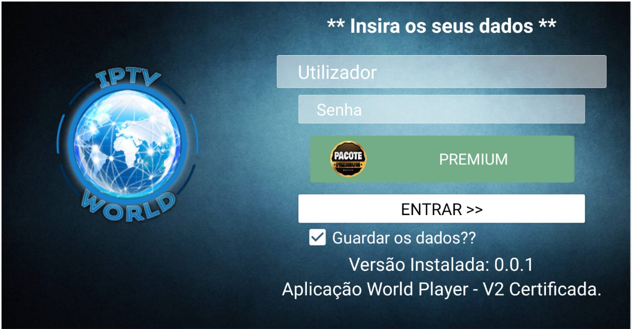Viewport: 632px width, 329px height.
Task: Focus the Senha password field
Action: pos(442,109)
